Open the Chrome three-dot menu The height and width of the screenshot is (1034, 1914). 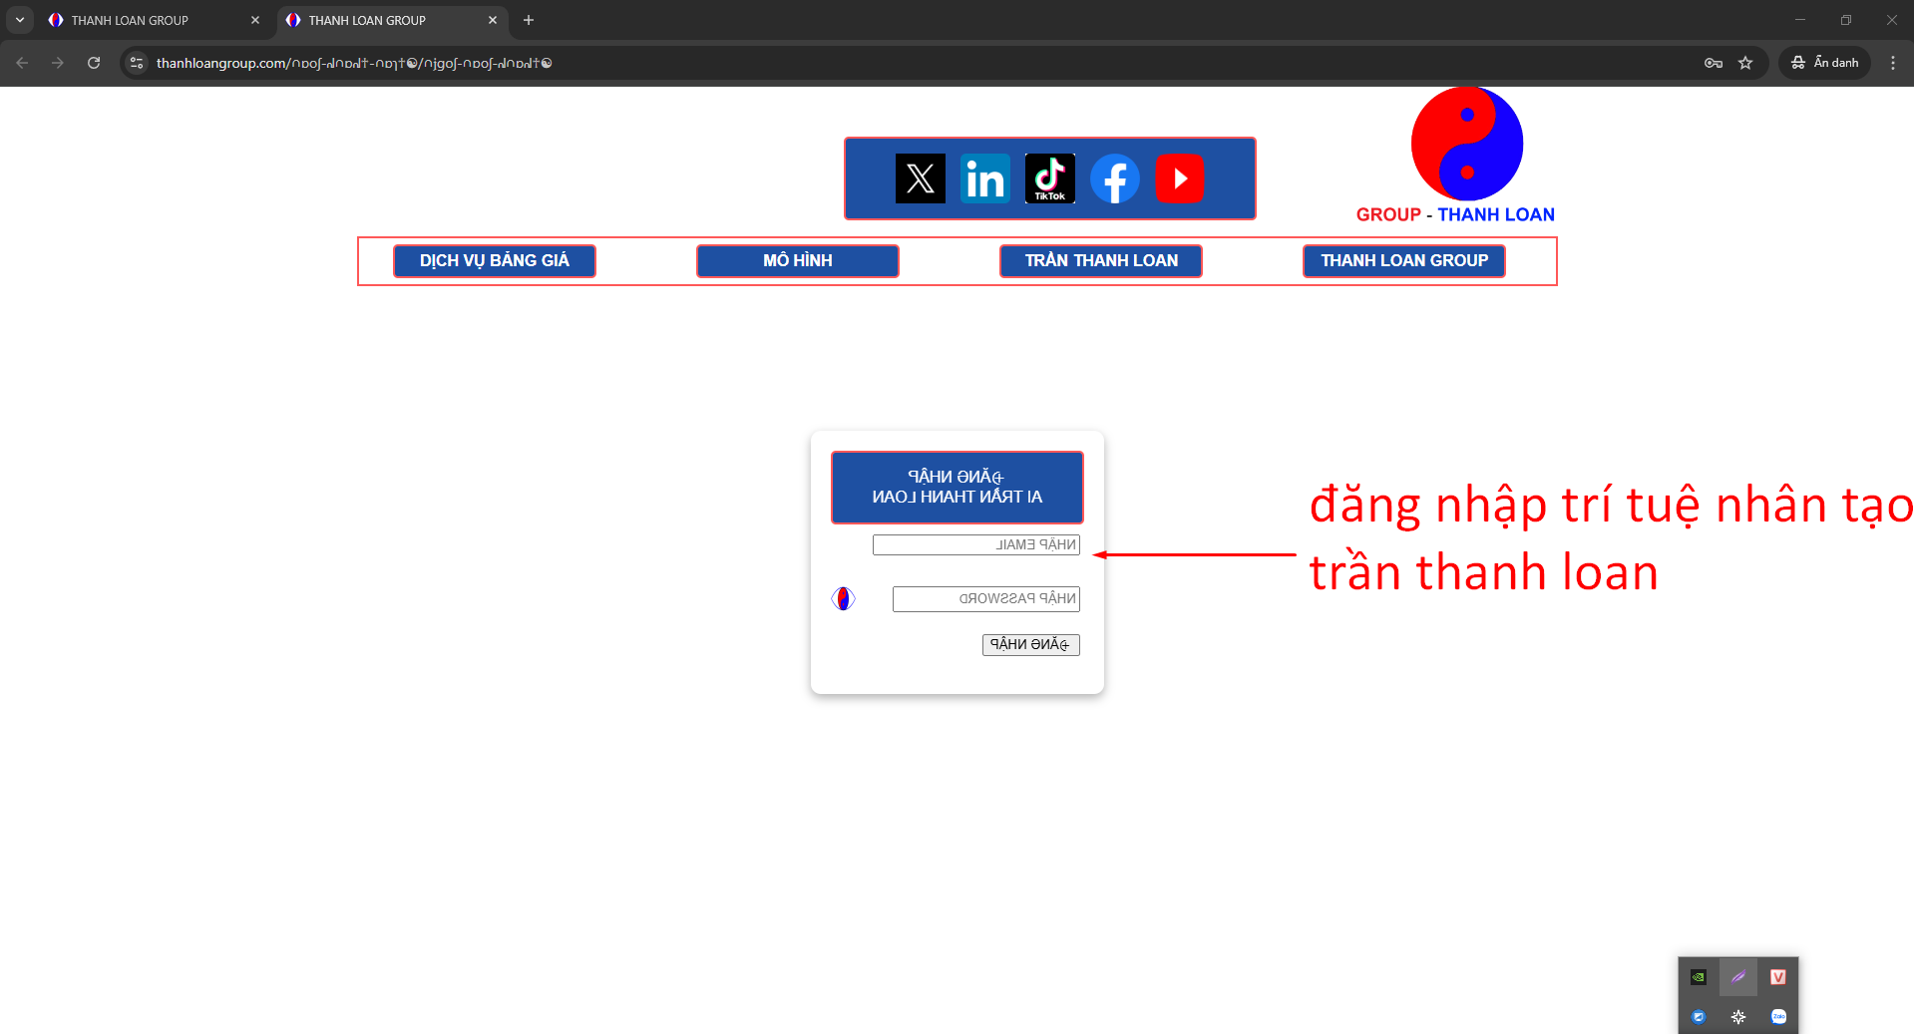click(1893, 63)
